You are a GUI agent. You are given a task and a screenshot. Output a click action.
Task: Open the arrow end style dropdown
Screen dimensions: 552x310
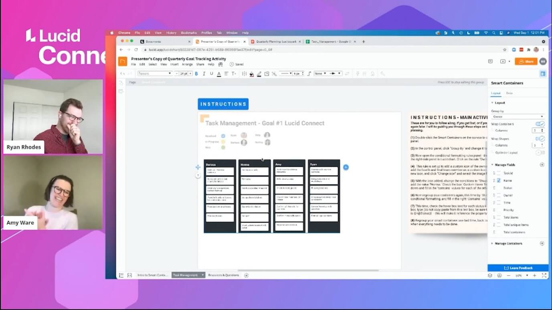335,74
